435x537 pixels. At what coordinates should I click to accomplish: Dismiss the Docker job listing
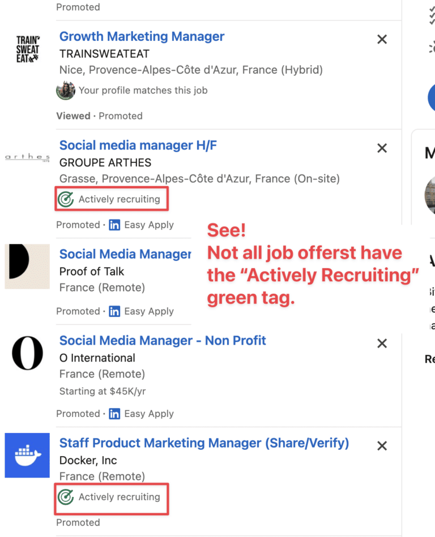coord(382,446)
